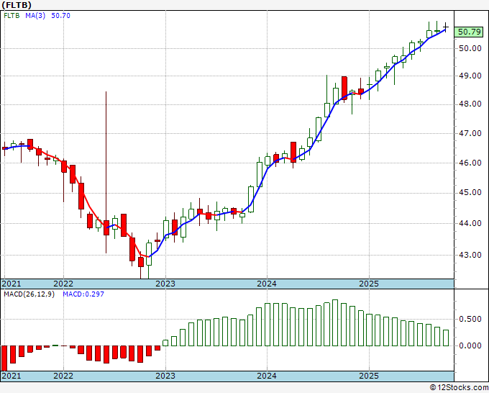
Task: Click the 46.00 price axis label
Action: pos(470,163)
